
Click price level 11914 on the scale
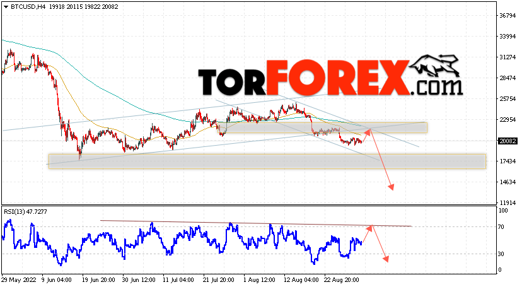(x=507, y=202)
